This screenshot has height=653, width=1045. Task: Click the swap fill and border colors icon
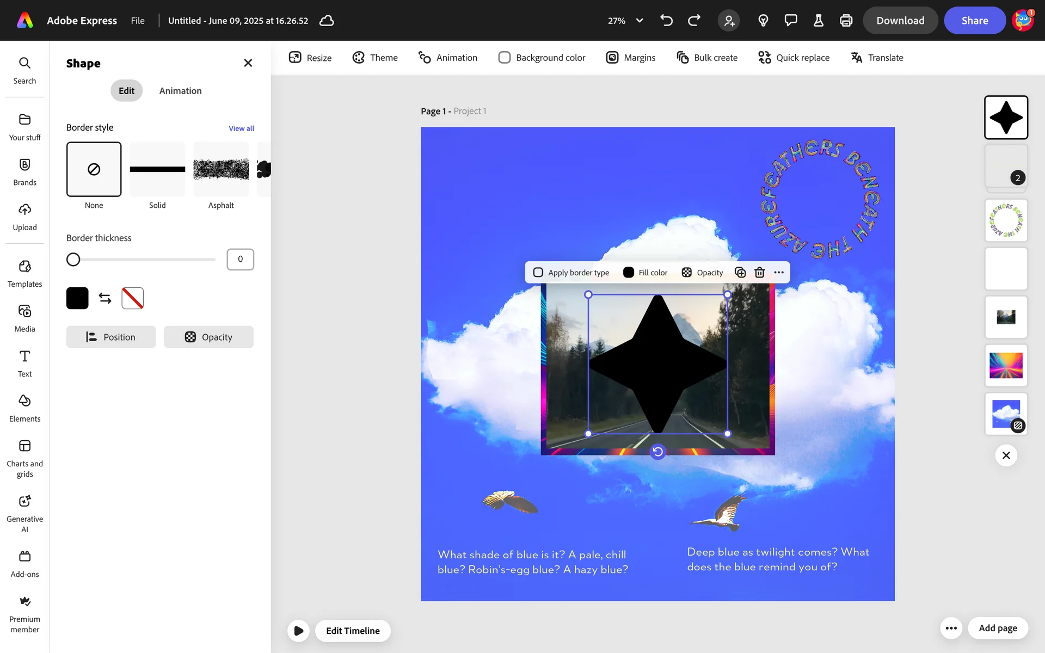pyautogui.click(x=105, y=298)
